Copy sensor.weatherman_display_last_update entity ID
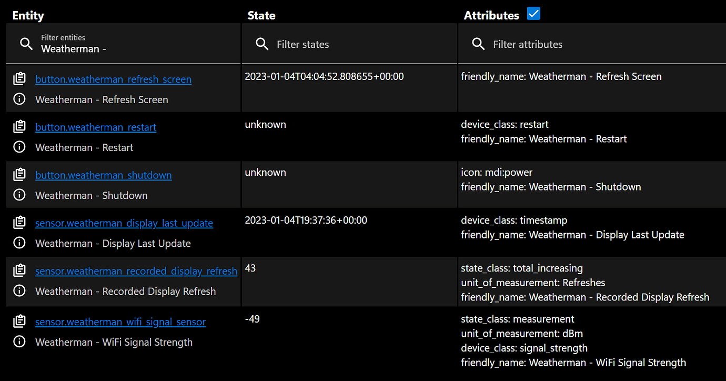 pos(19,223)
